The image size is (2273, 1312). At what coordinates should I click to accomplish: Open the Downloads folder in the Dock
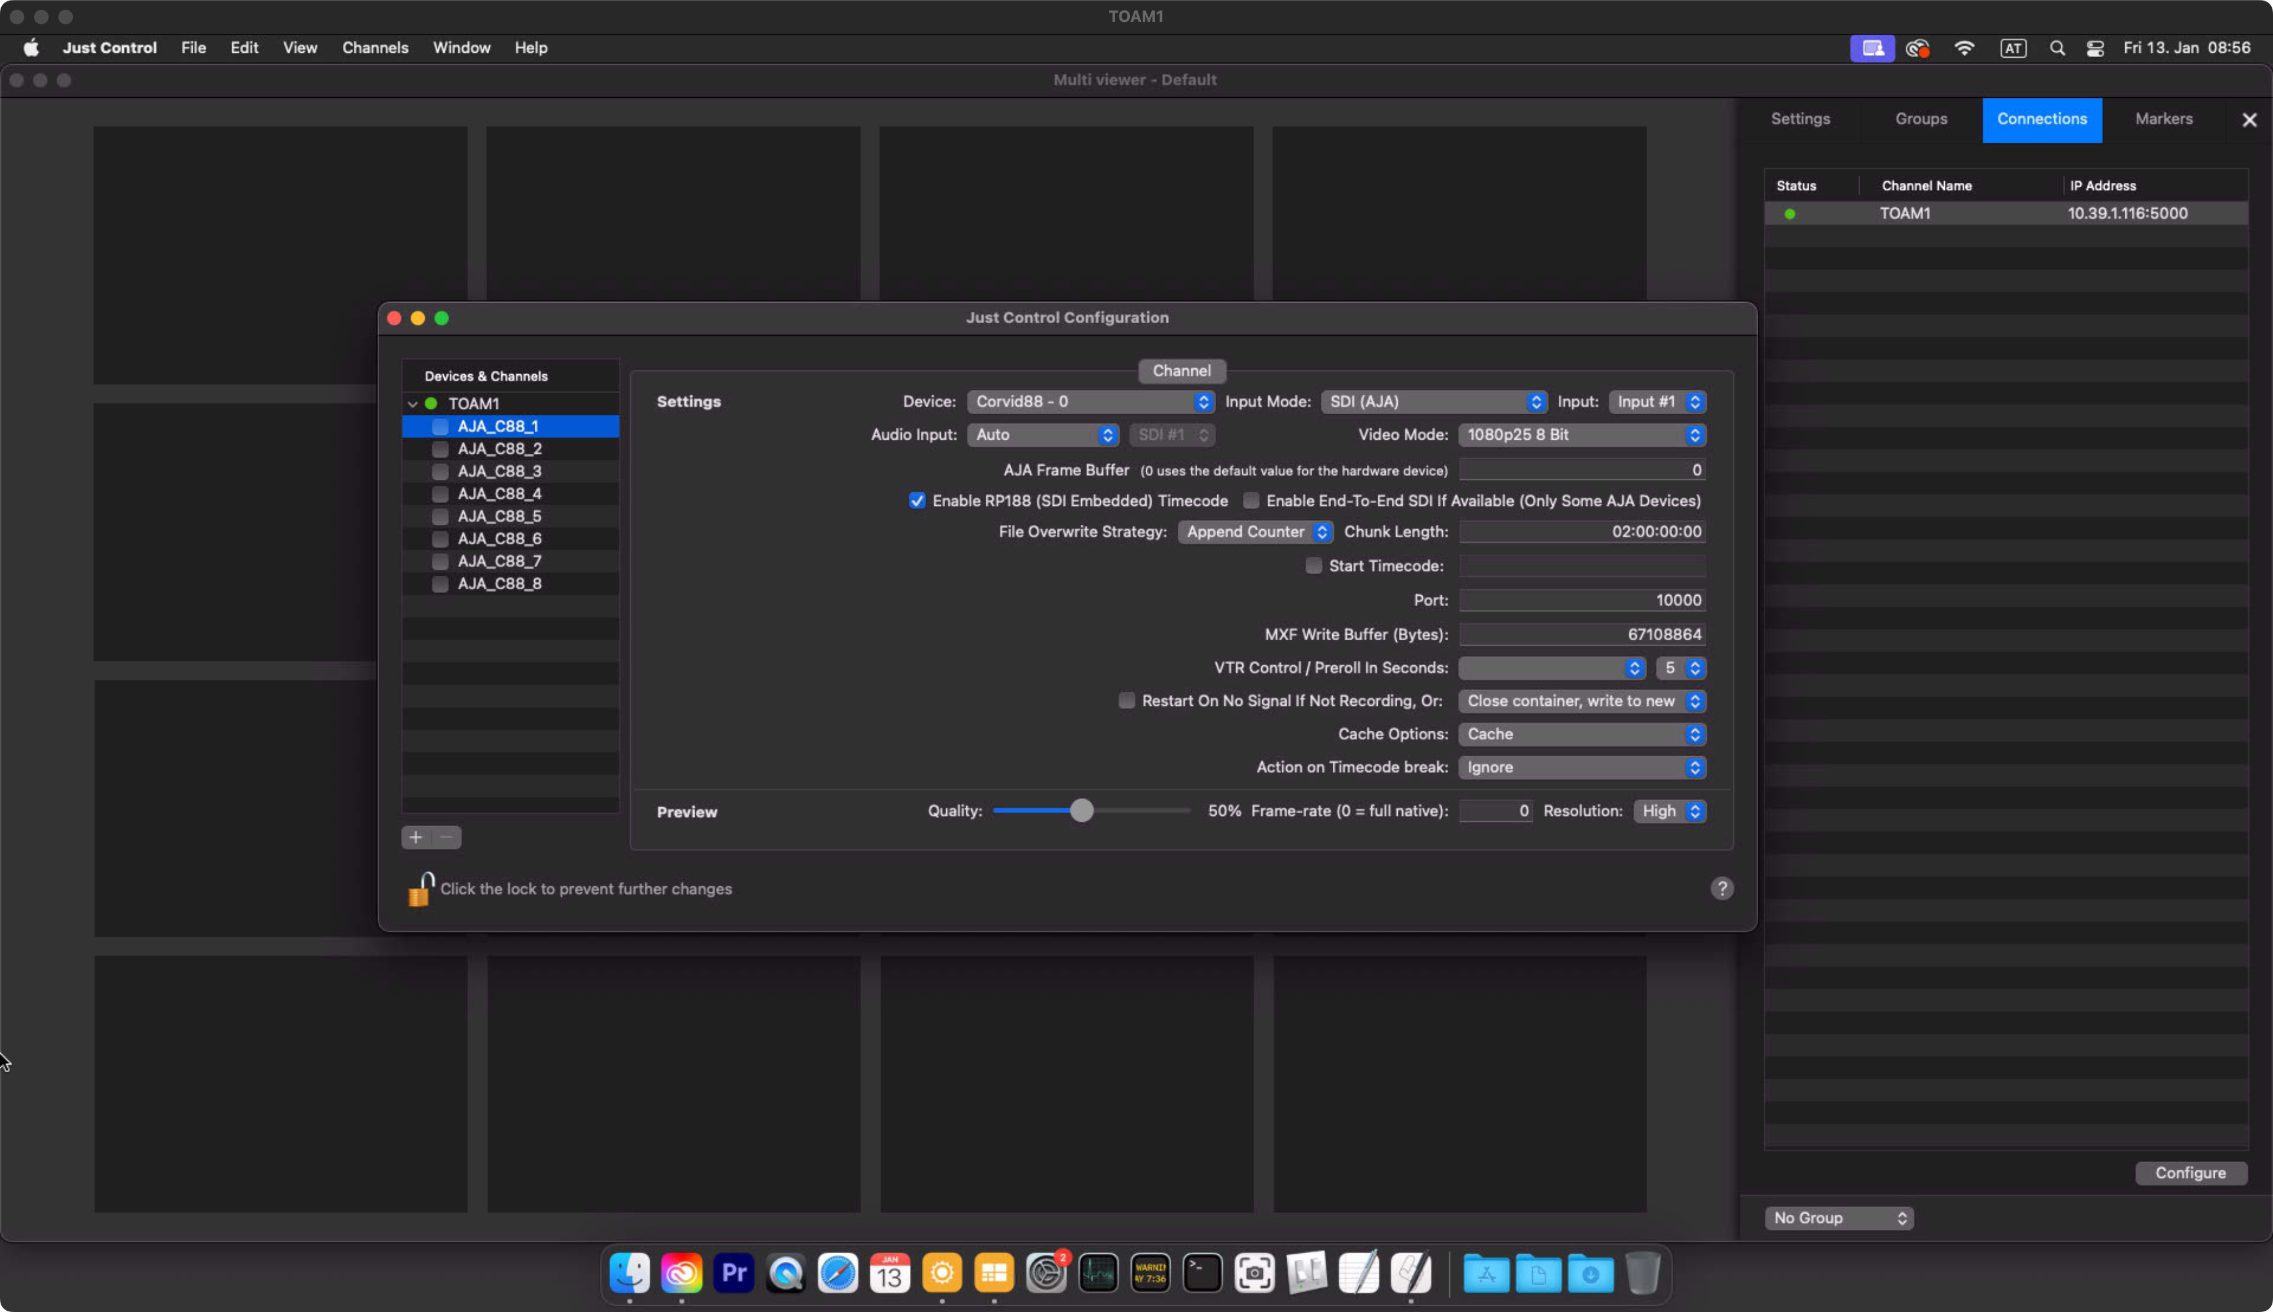1590,1273
